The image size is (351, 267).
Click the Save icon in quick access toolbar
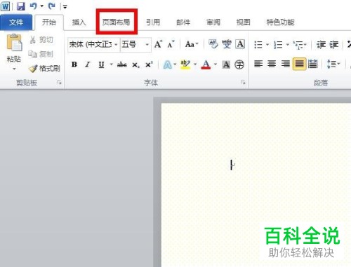[x=21, y=6]
